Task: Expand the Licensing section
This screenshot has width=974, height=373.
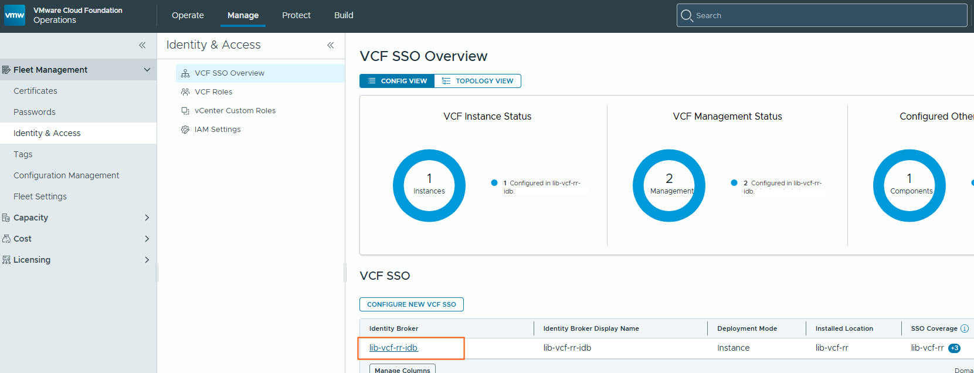Action: (147, 260)
